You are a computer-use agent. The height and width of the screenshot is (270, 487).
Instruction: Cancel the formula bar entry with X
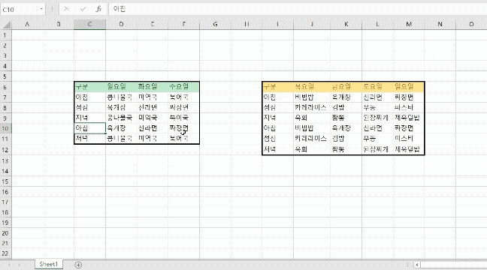click(x=66, y=9)
